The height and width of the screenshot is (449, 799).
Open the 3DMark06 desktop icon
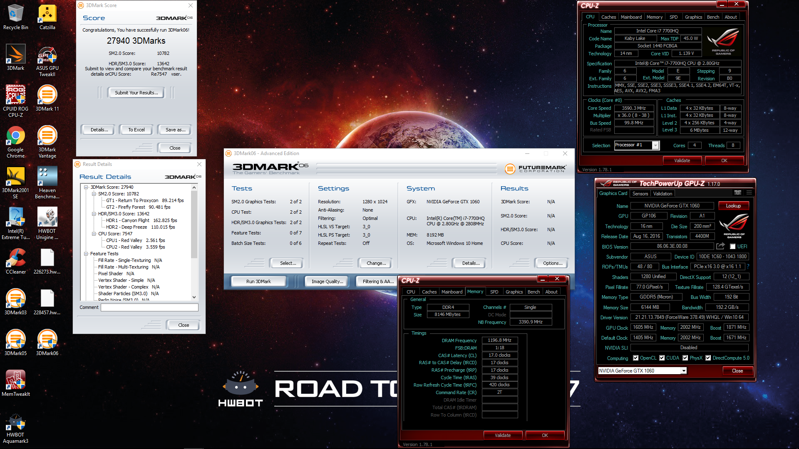coord(47,343)
